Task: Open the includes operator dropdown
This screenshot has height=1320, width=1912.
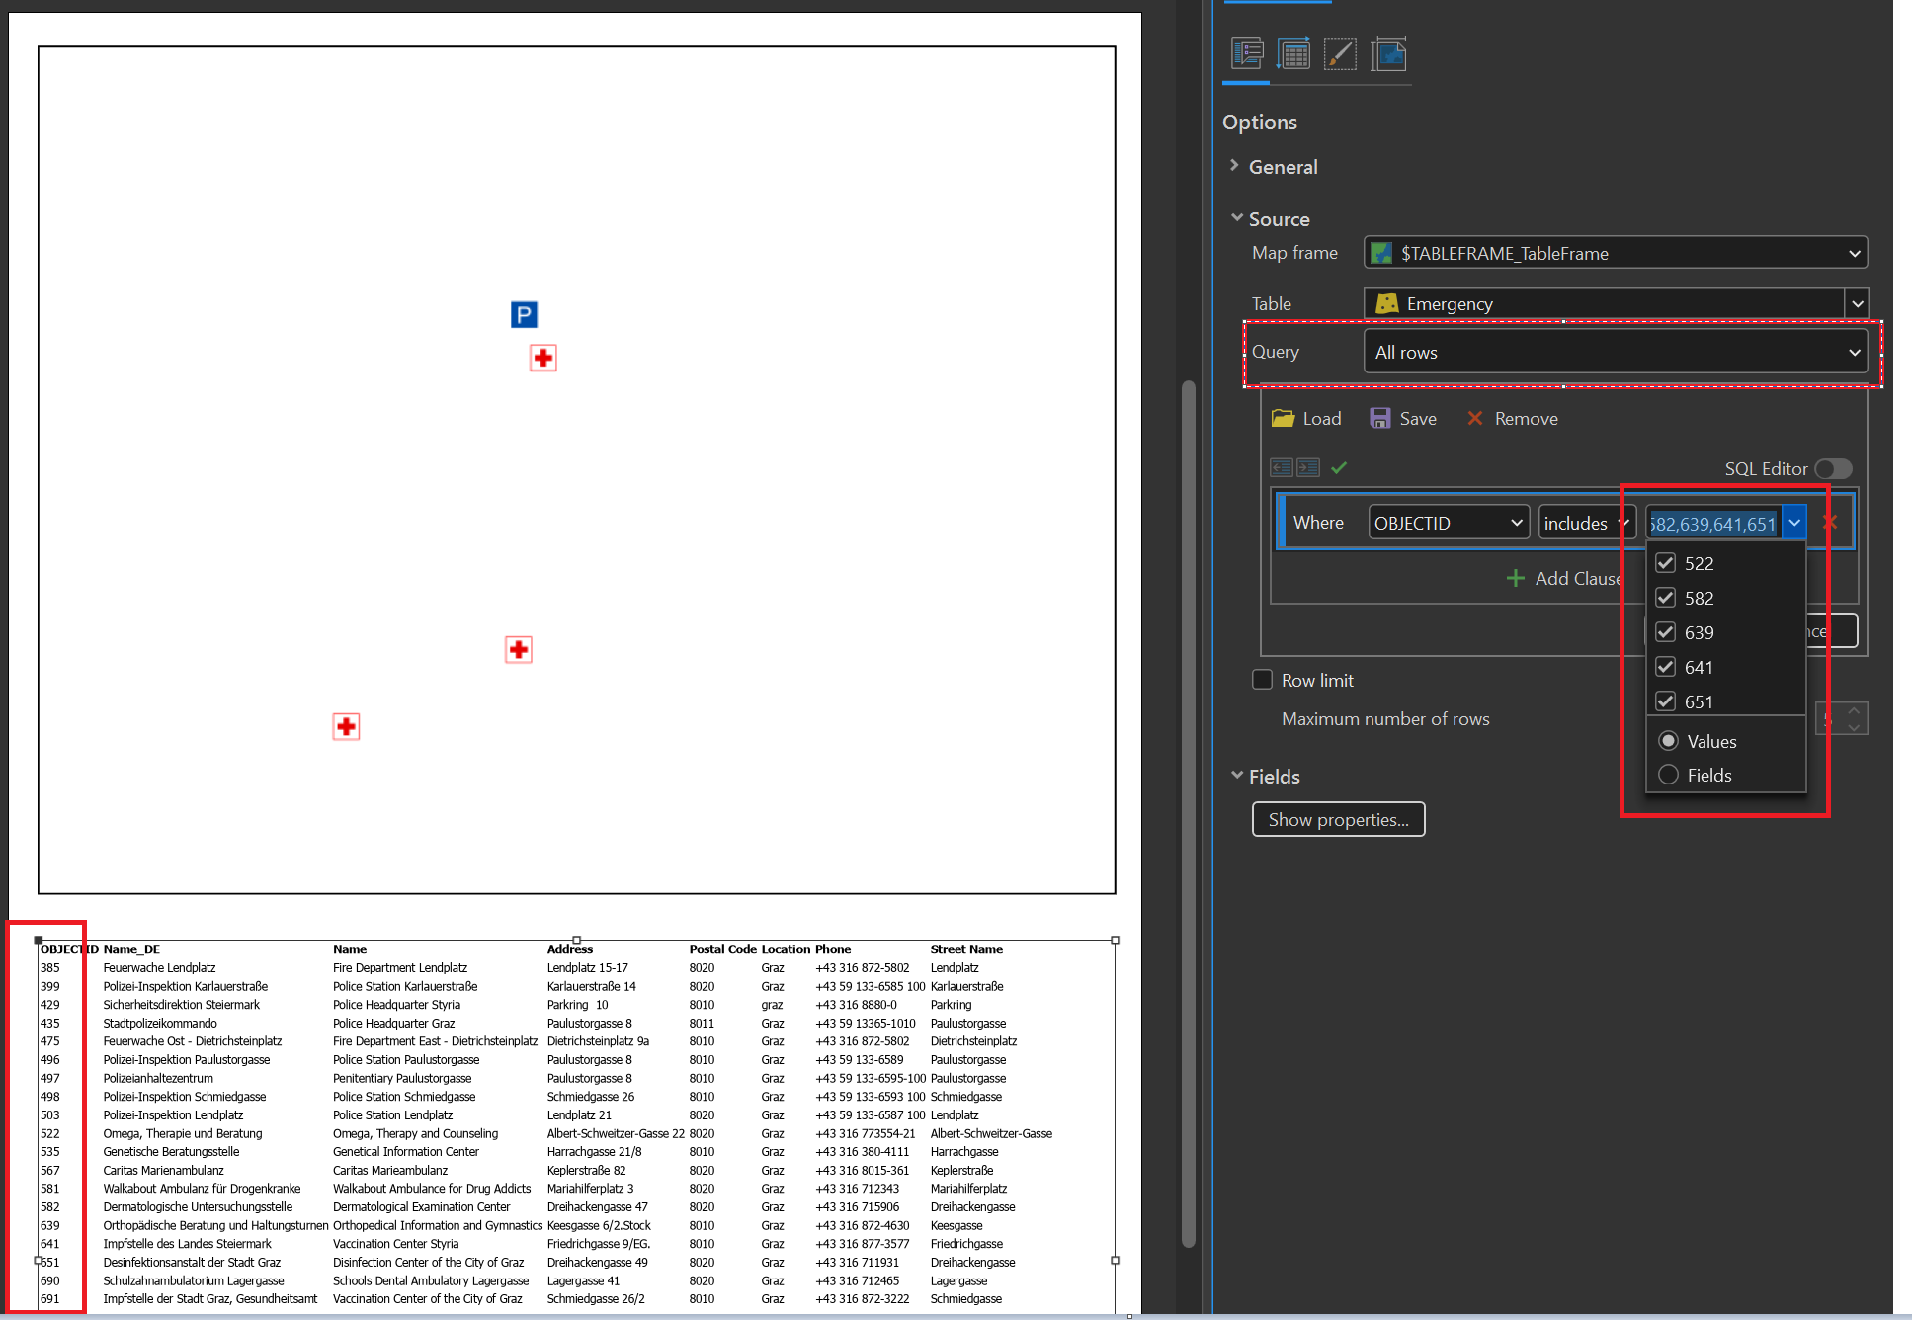Action: tap(1587, 522)
